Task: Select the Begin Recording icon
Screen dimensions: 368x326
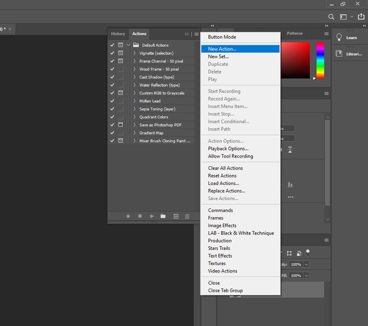Action: coord(140,216)
